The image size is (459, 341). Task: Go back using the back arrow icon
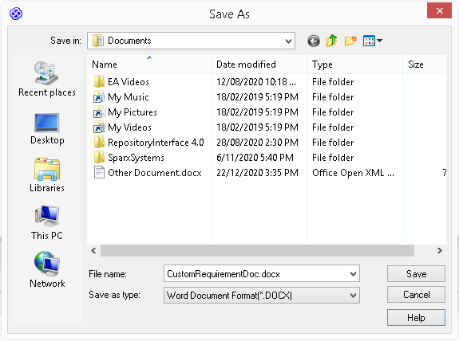[x=314, y=41]
